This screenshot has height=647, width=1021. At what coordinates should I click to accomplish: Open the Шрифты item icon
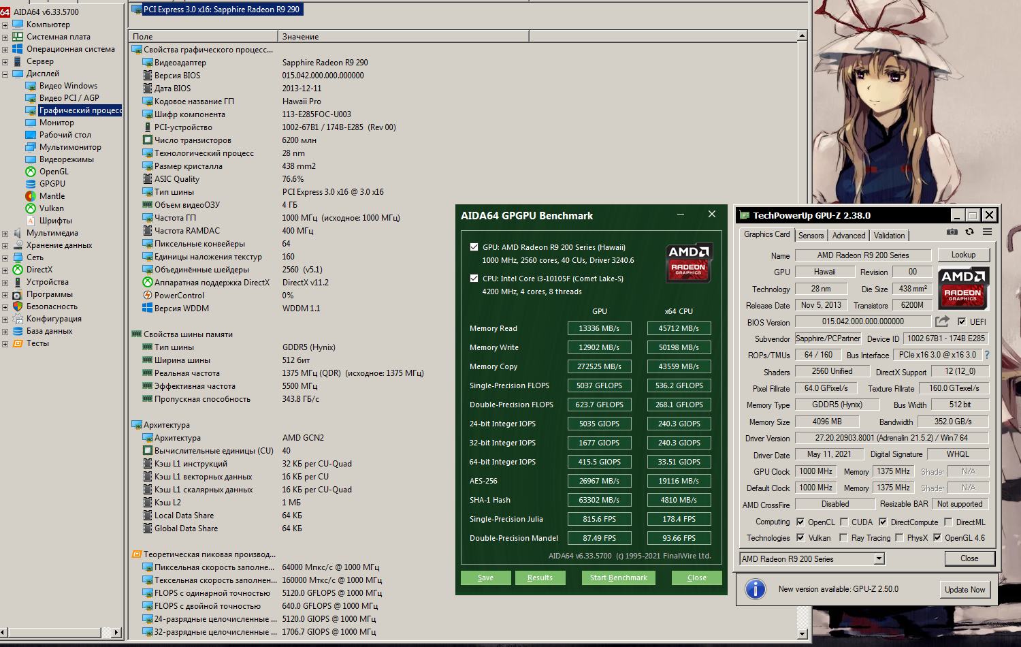(31, 221)
